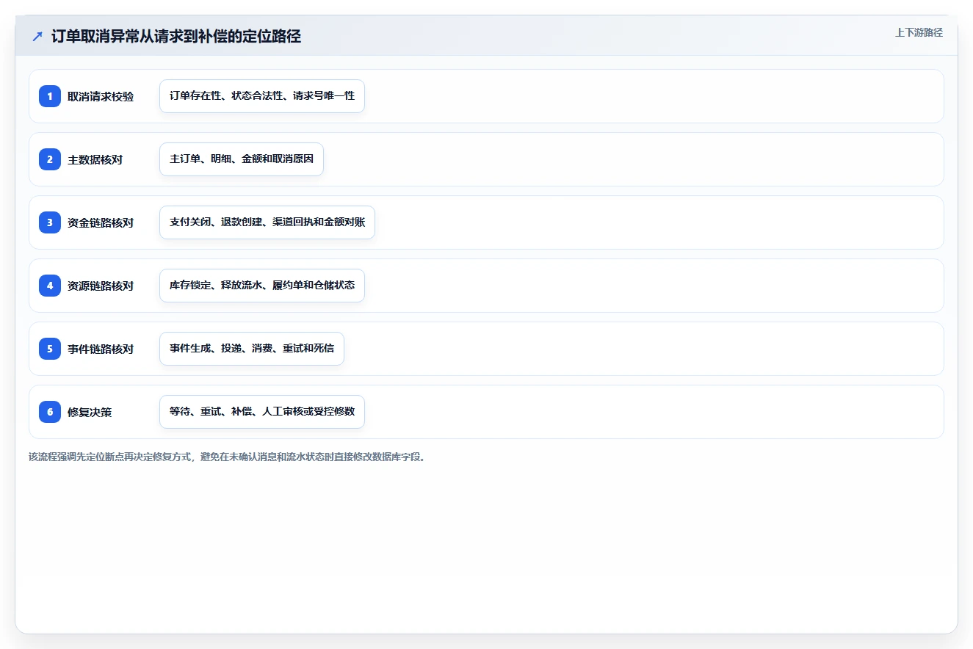The image size is (973, 649).
Task: Click the arrow icon beside the title
Action: (37, 37)
